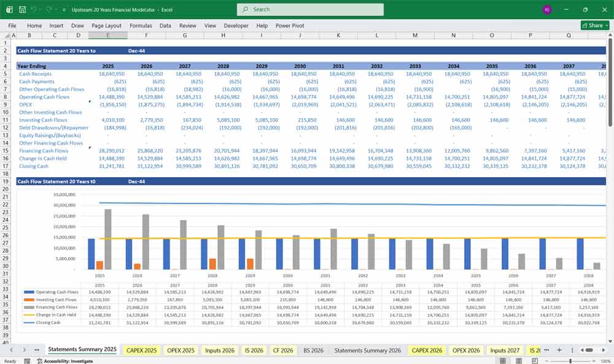The width and height of the screenshot is (614, 364).
Task: Save the workbook via Quick Access Toolbar
Action: tap(22, 9)
